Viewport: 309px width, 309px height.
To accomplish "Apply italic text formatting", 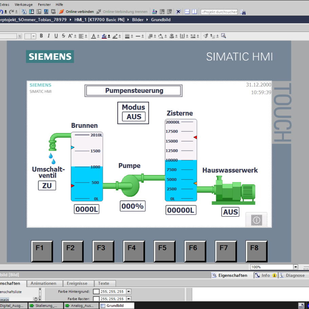I will [49, 36].
